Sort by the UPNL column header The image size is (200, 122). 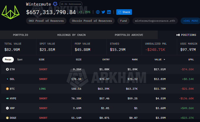(x=191, y=60)
